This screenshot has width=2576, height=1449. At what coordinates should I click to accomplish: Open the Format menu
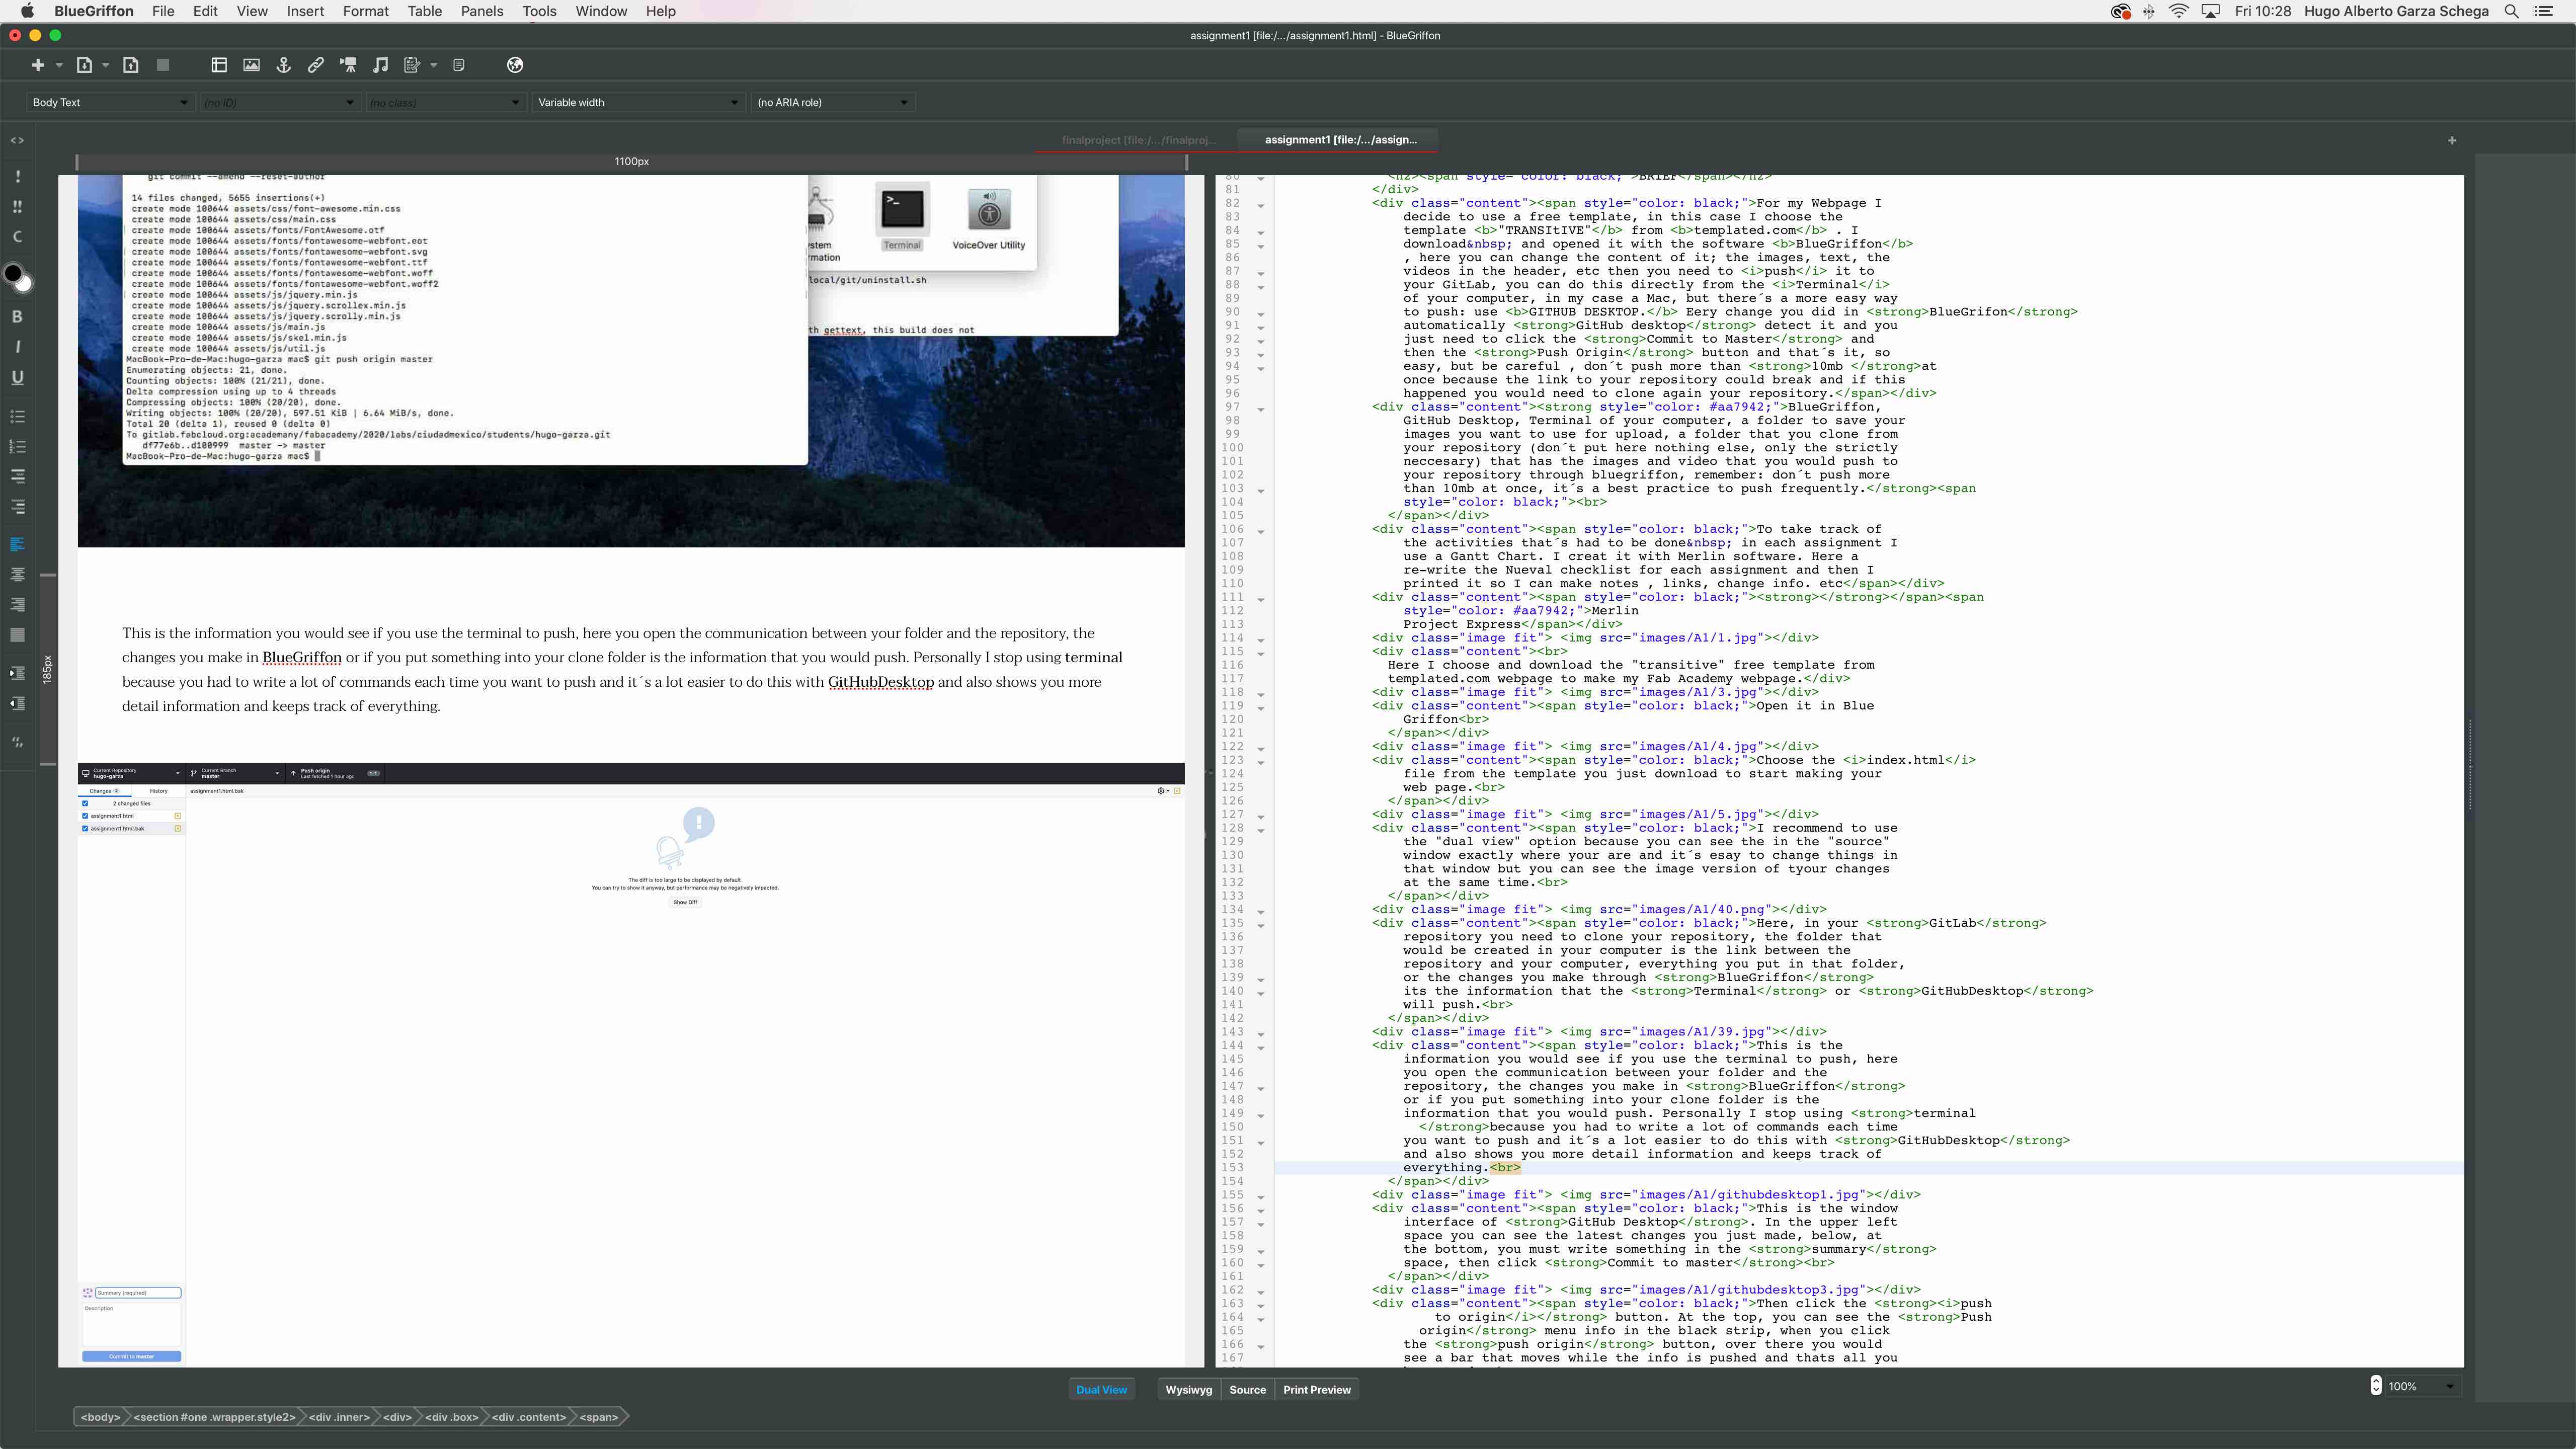pos(365,11)
